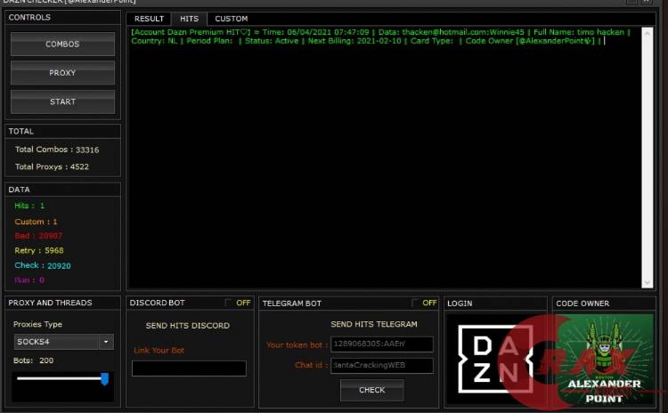Toggle the Telegram bot checkbox
Image resolution: width=668 pixels, height=413 pixels.
415,303
